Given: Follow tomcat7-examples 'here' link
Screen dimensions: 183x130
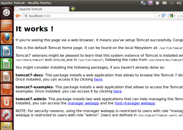Looking at the screenshot, I should 117,92.
